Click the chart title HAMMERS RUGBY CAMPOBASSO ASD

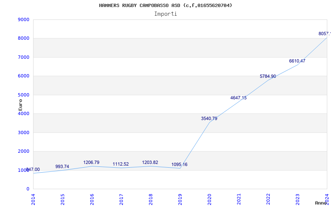(x=165, y=5)
